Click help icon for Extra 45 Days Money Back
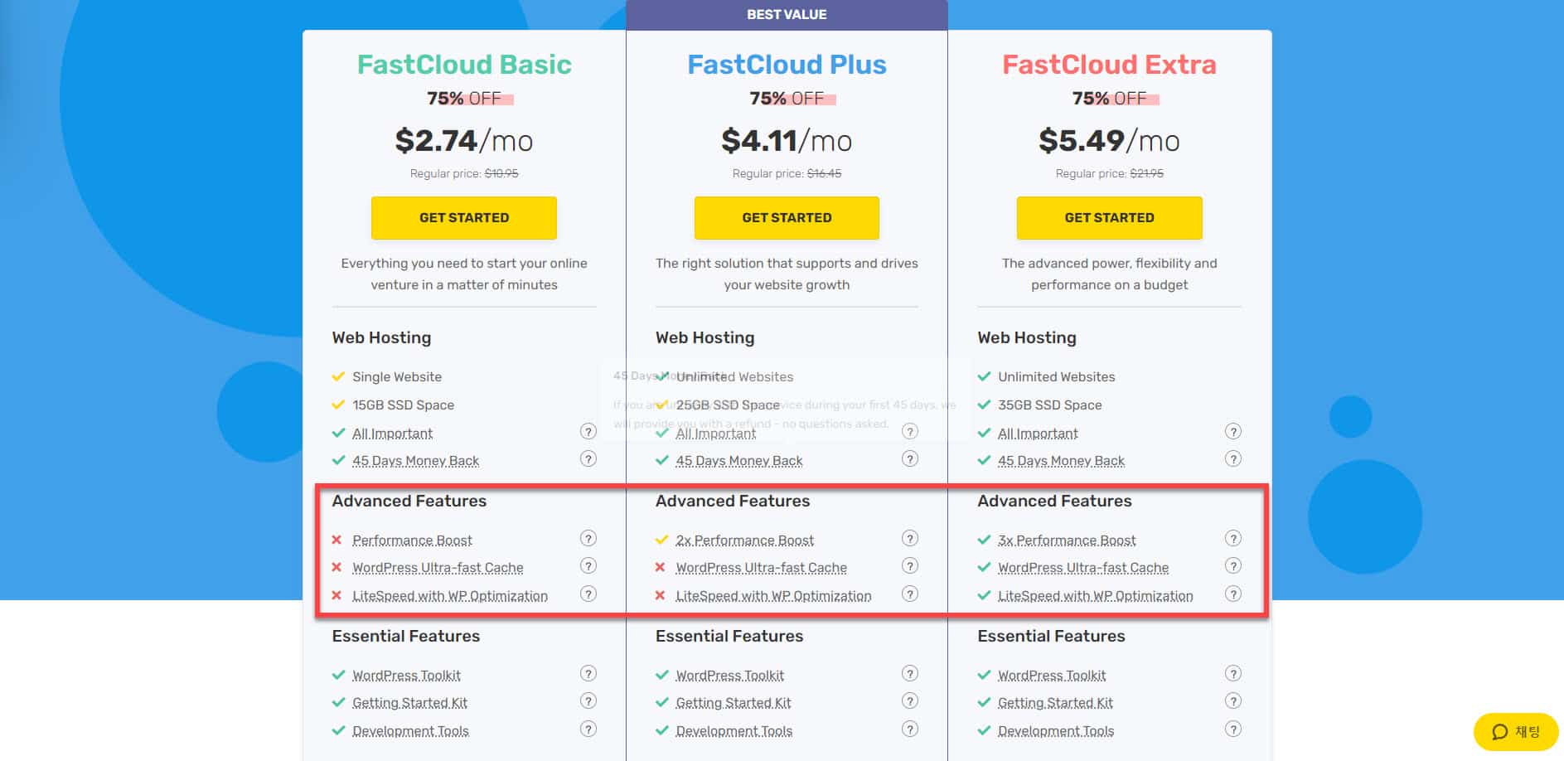1564x761 pixels. point(1233,458)
